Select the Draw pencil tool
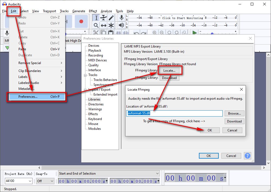The height and width of the screenshot is (192, 271). (111, 18)
